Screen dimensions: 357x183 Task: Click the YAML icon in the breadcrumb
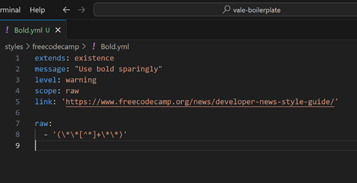coord(94,46)
